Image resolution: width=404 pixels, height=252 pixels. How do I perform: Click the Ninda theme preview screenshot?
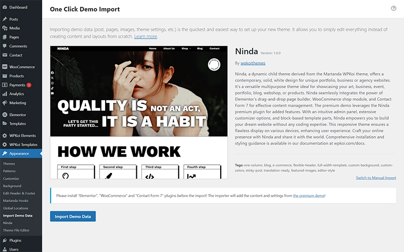click(139, 112)
